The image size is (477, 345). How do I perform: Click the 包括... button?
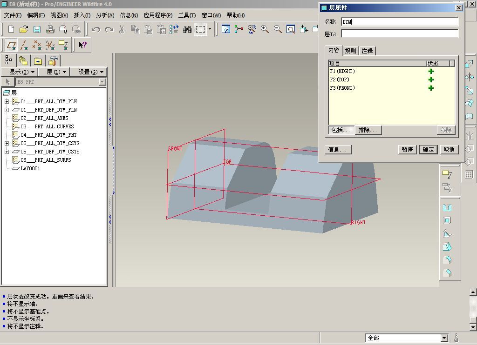click(x=341, y=130)
